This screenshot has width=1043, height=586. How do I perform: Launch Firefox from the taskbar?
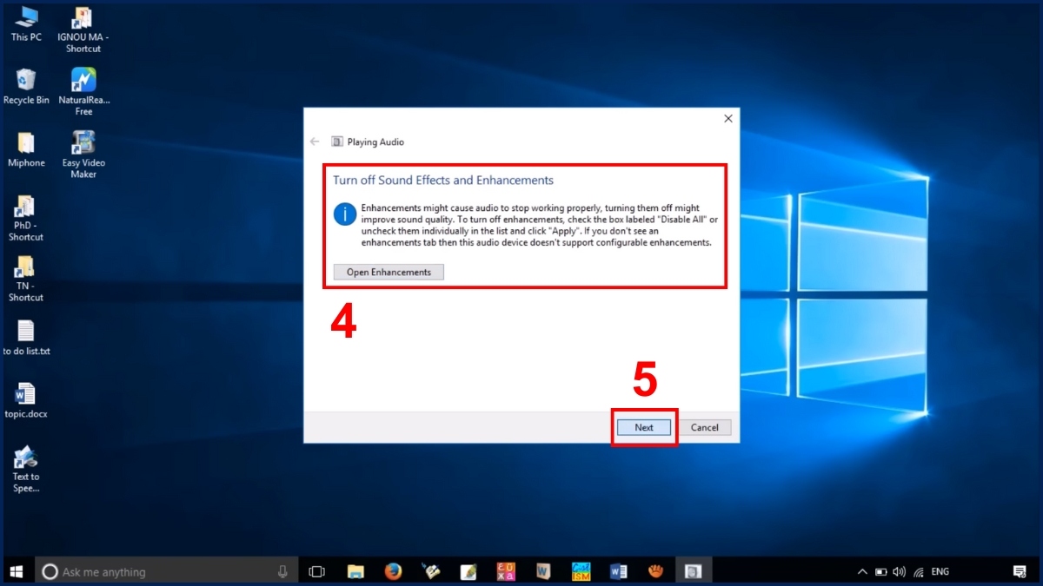point(394,570)
